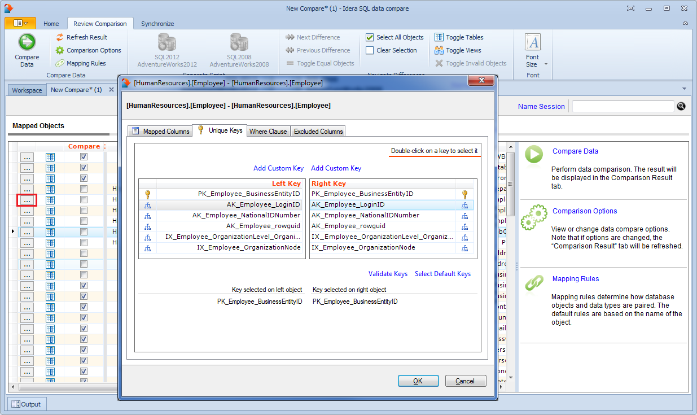Open Mapping Rules in the ribbon
Image resolution: width=697 pixels, height=415 pixels.
[x=81, y=63]
